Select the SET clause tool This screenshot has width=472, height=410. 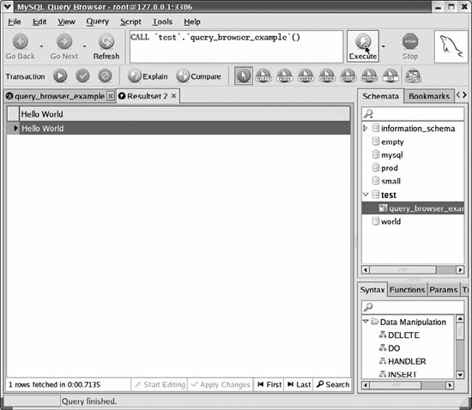point(390,75)
